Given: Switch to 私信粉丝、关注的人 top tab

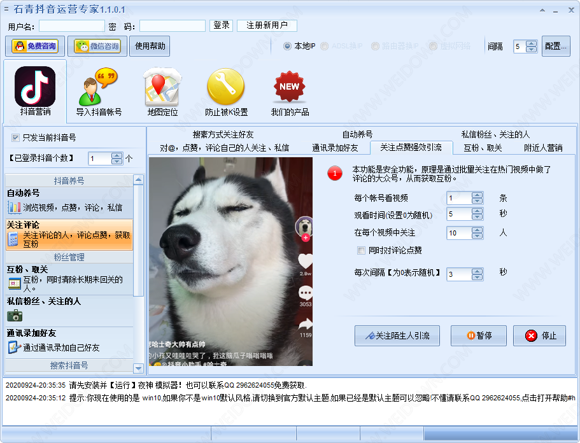Looking at the screenshot, I should [x=495, y=134].
